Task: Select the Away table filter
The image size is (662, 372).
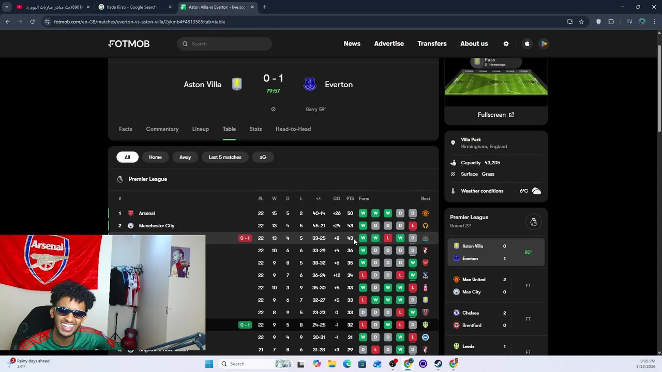Action: [x=185, y=157]
